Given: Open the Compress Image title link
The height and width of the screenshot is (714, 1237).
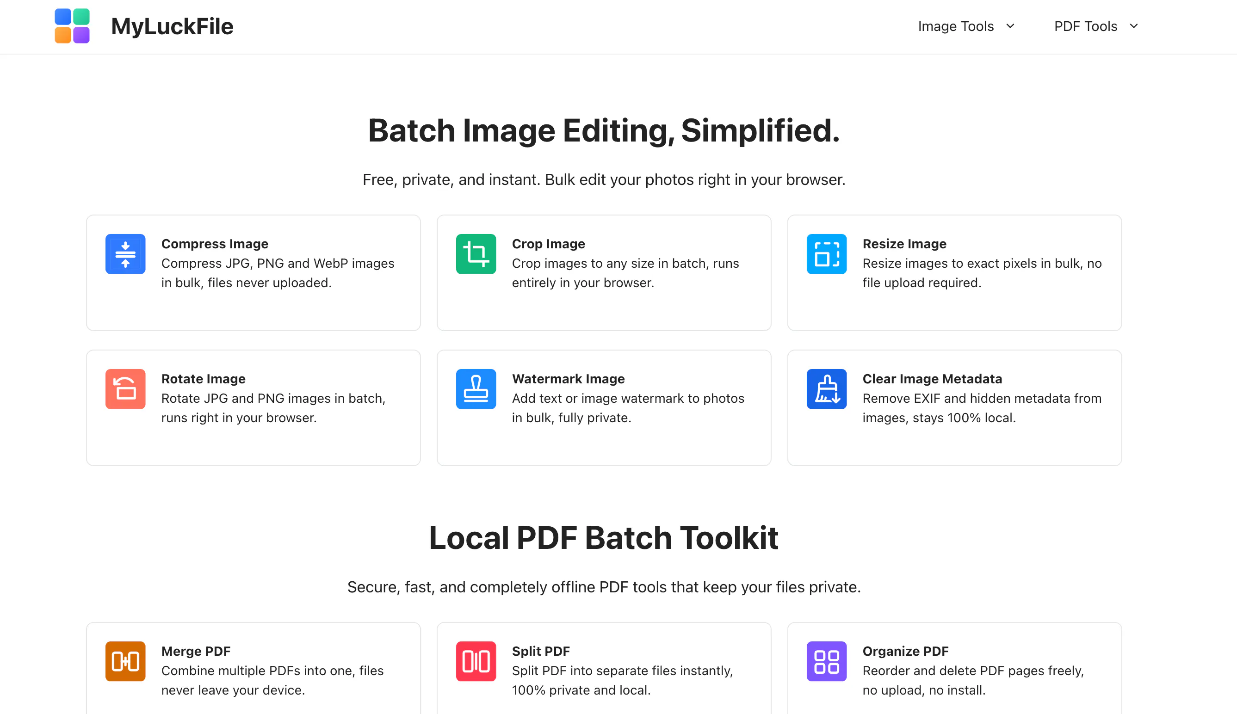Looking at the screenshot, I should [215, 244].
